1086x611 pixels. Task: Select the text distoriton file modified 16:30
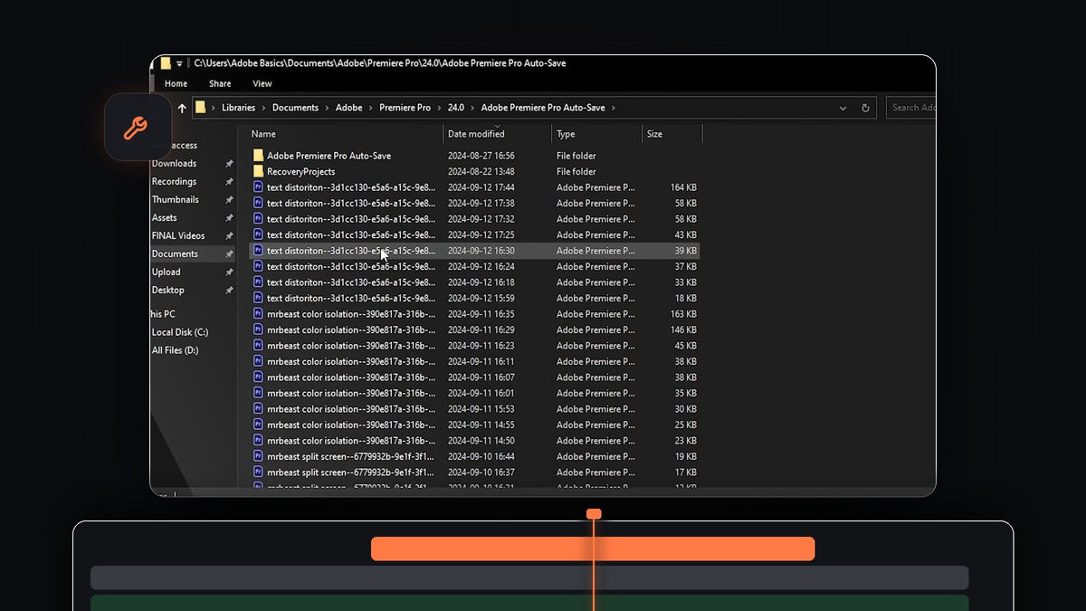(474, 251)
